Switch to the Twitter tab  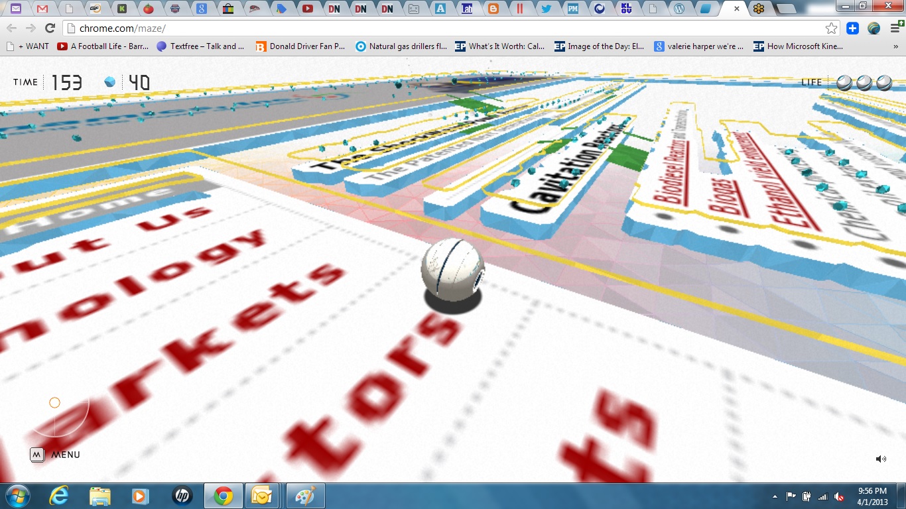pyautogui.click(x=546, y=9)
